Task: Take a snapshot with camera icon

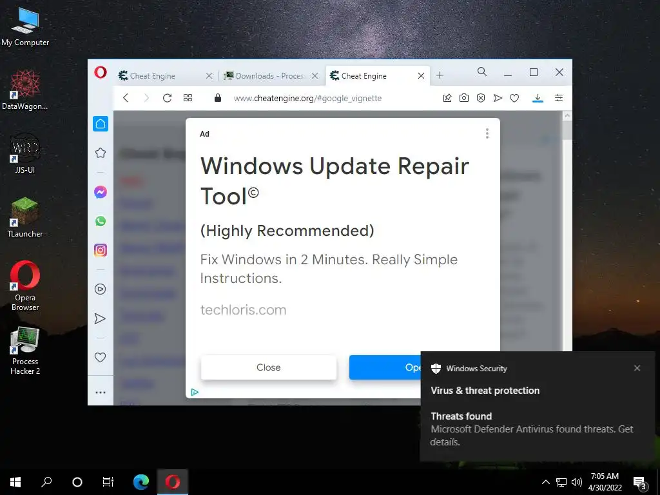Action: [464, 98]
